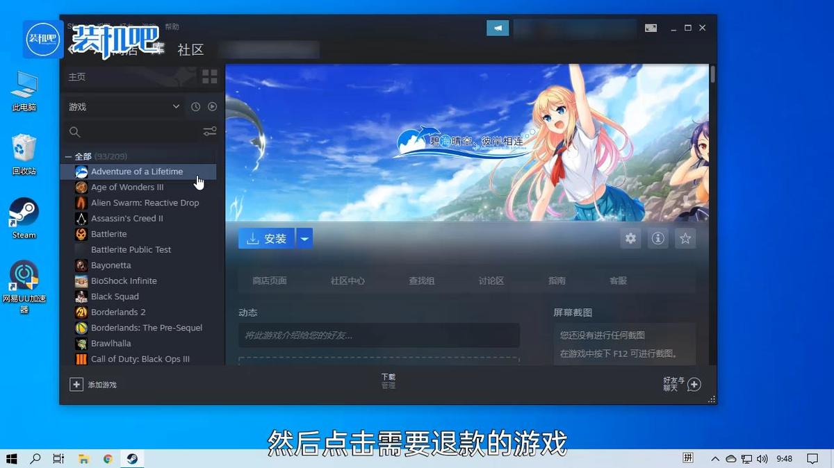Toggle the play-status circle icon beside clock
This screenshot has width=834, height=468.
point(213,106)
